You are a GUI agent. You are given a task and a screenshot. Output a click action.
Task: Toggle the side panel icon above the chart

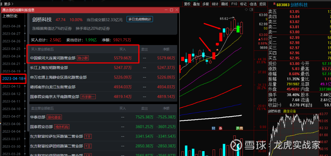click(x=251, y=9)
